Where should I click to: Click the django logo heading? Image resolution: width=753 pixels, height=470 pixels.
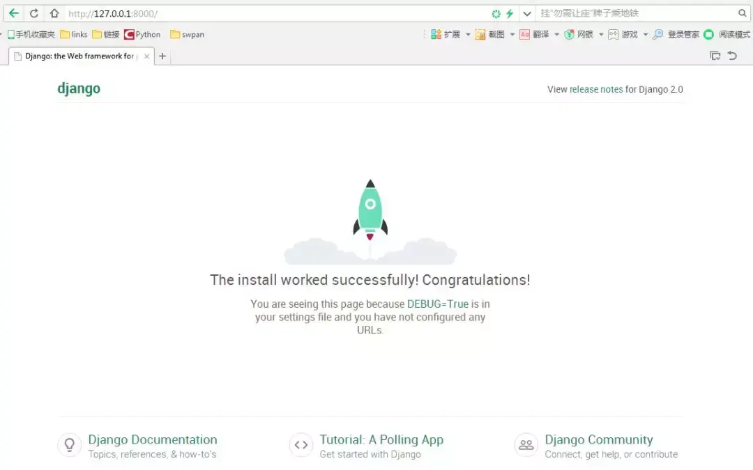click(x=79, y=88)
